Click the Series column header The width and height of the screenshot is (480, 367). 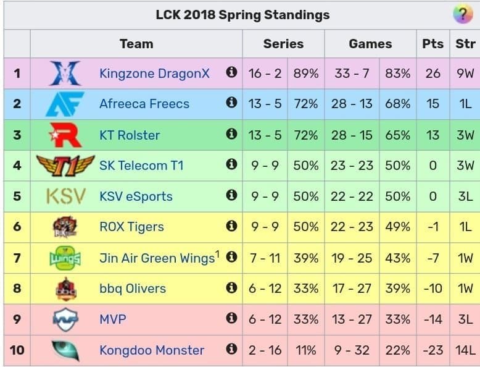tap(283, 44)
